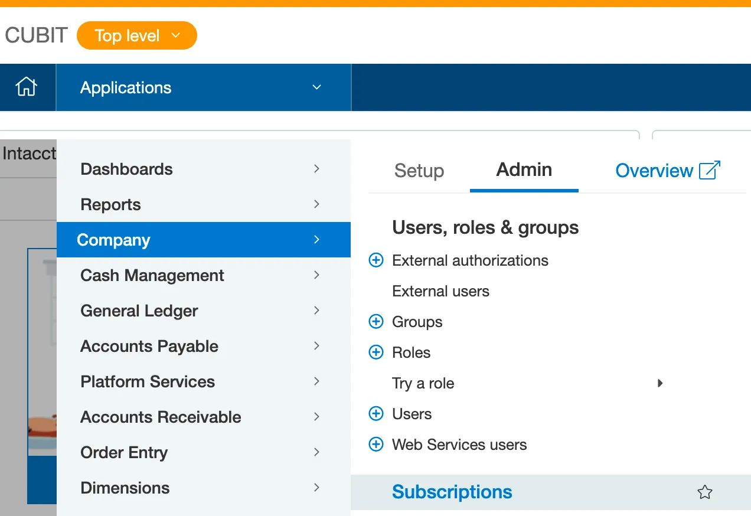Choose General Ledger from the menu
Screen dimensions: 751x516
(x=204, y=311)
